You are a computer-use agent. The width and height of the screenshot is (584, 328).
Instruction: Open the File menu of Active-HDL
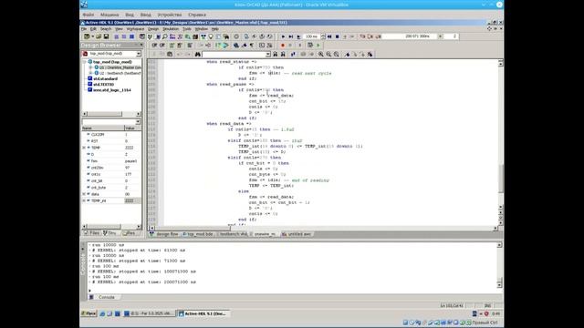click(x=84, y=28)
